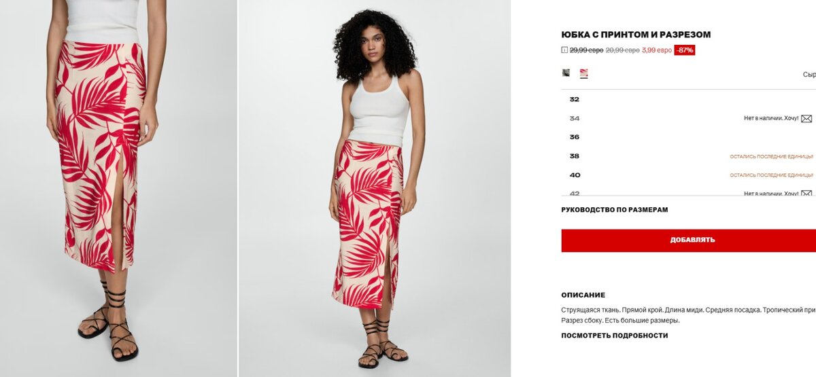This screenshot has width=816, height=377.
Task: Choose size 36
Action: (x=688, y=137)
